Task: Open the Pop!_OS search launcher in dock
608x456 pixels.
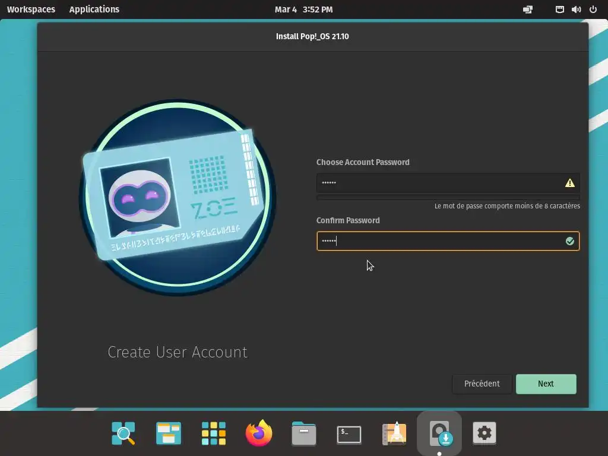Action: click(x=123, y=433)
